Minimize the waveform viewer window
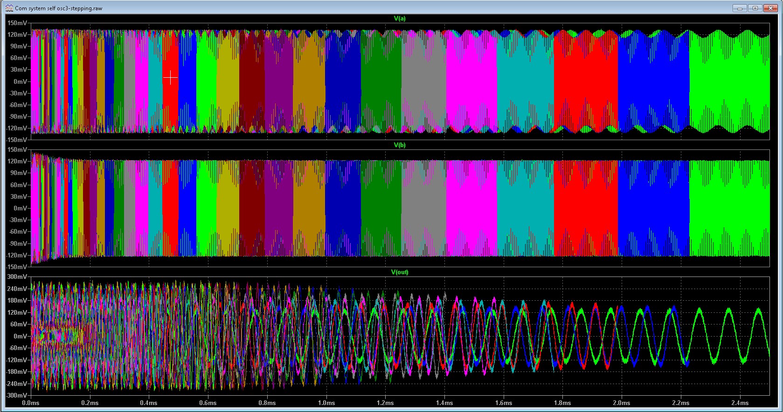783x412 pixels. point(739,8)
